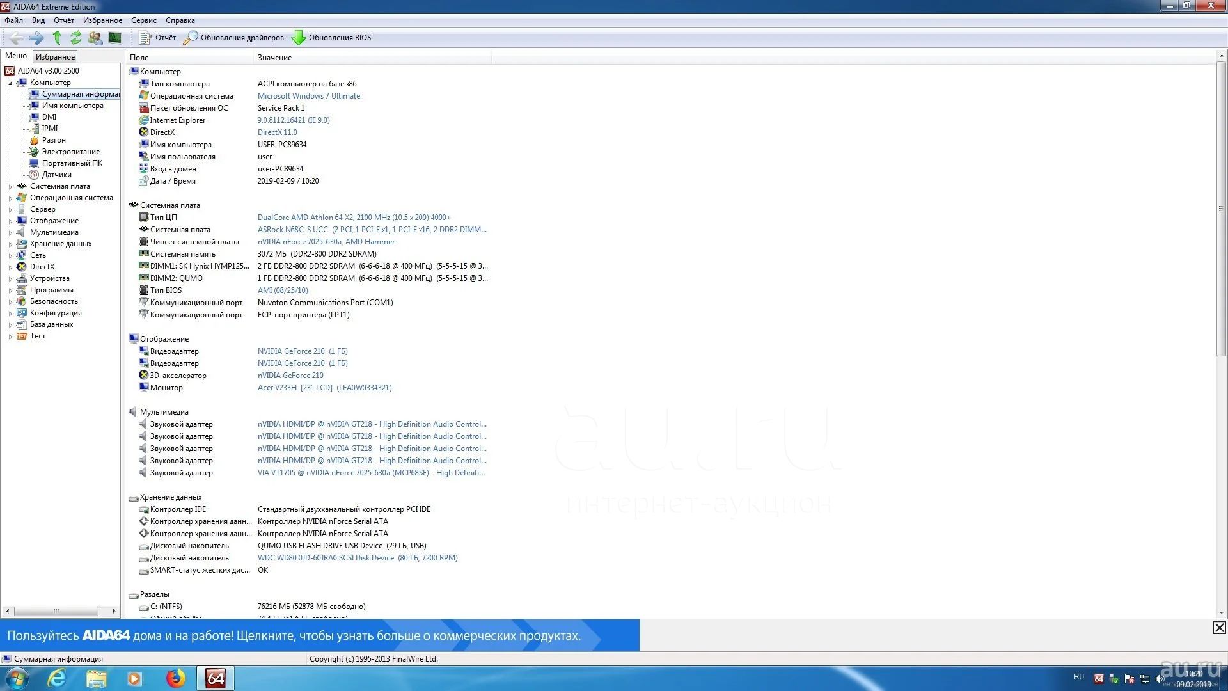Expand the Хранение данных tree node

point(10,244)
